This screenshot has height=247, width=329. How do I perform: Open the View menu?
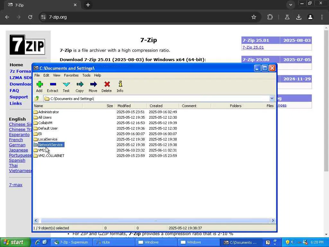click(57, 75)
